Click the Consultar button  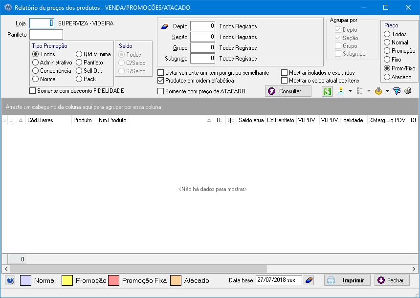(288, 91)
